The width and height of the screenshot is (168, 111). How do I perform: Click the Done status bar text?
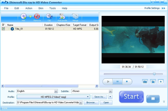(5, 108)
